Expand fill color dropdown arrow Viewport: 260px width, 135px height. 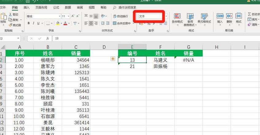click(61, 23)
